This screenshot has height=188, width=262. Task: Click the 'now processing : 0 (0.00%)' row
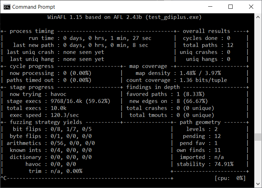(x=50, y=73)
